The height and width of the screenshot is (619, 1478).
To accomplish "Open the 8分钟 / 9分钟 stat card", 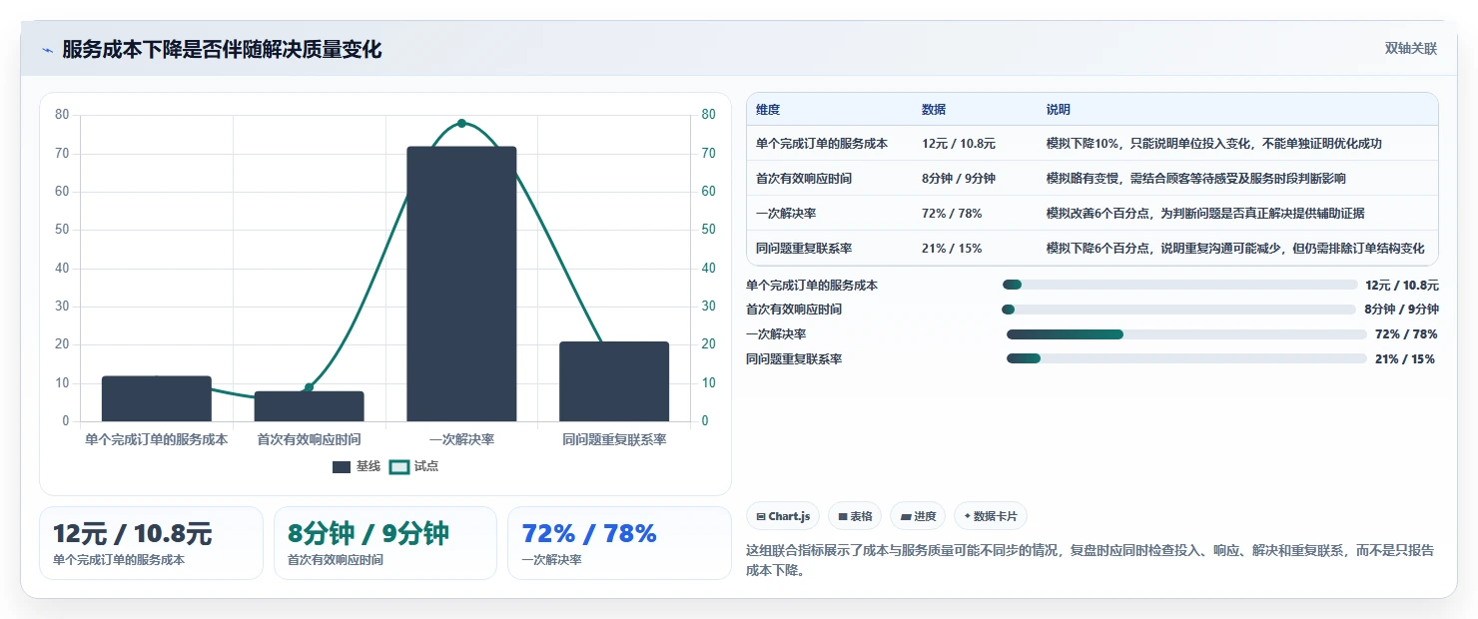I will [x=385, y=543].
